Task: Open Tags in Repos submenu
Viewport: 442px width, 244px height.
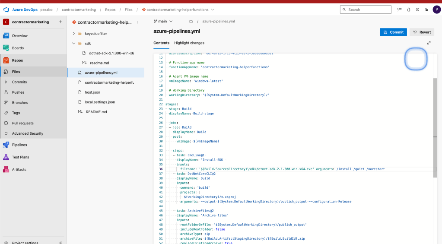Action: click(x=34, y=113)
